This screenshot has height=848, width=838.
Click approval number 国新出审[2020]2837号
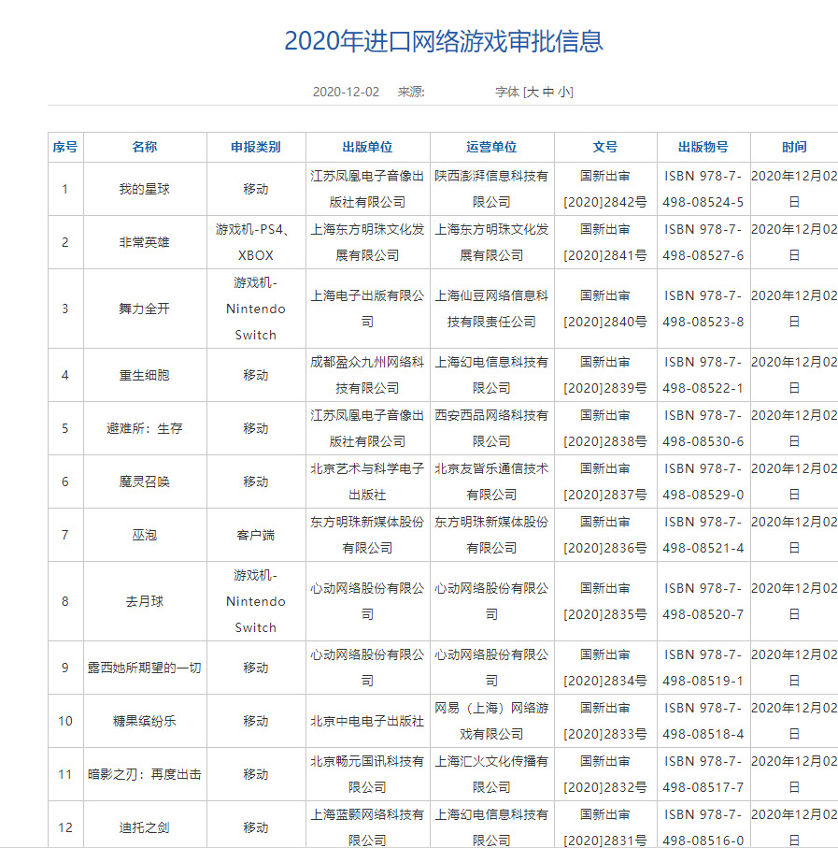[x=605, y=481]
